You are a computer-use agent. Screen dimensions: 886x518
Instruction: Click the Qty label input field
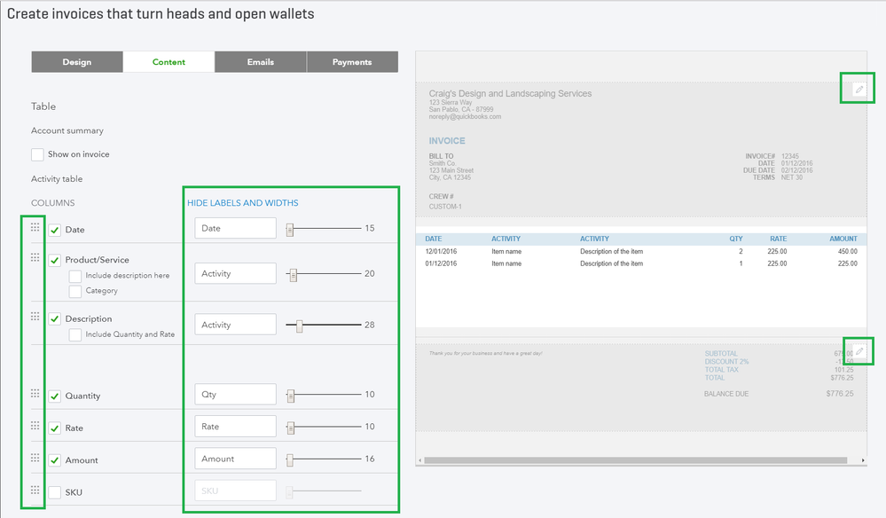pos(235,395)
